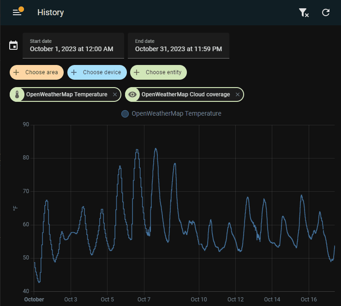Open the sidebar hamburger menu
341x306 pixels.
point(17,12)
